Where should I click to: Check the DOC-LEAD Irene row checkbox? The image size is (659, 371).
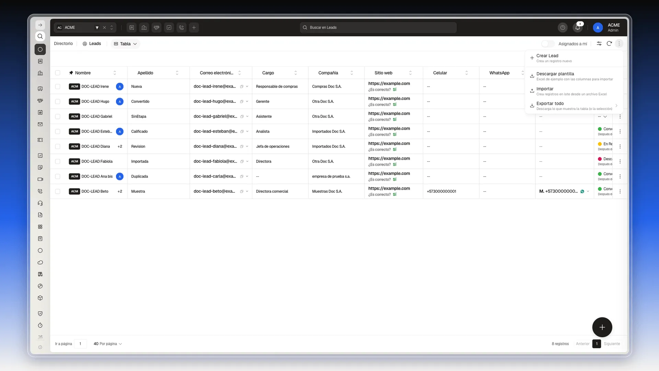[58, 87]
